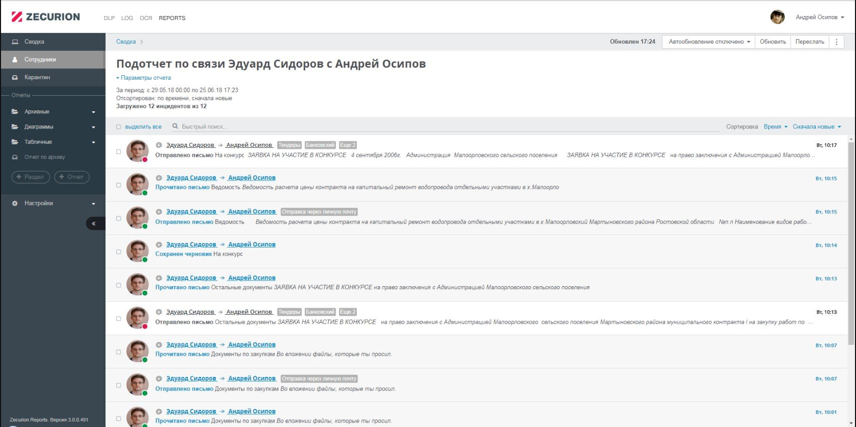The image size is (856, 427).
Task: Switch to the DLP tab
Action: coord(109,18)
